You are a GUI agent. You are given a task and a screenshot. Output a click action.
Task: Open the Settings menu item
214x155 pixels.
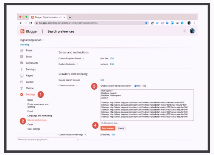30,94
